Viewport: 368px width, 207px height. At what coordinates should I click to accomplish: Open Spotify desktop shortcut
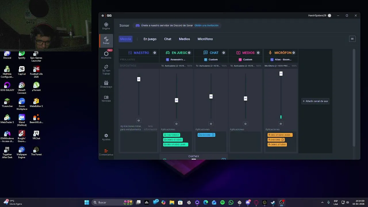[x=22, y=55]
